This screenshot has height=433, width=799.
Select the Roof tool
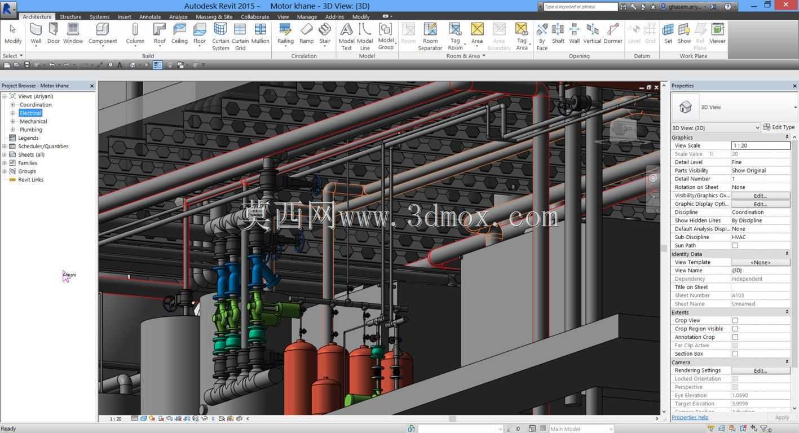coord(160,34)
